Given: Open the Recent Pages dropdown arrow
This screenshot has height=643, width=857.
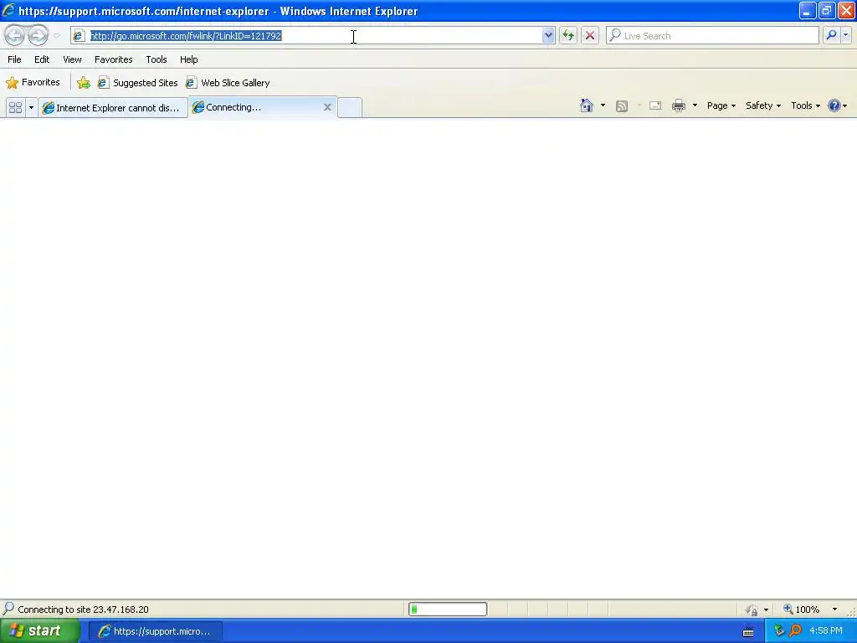Looking at the screenshot, I should (x=56, y=36).
